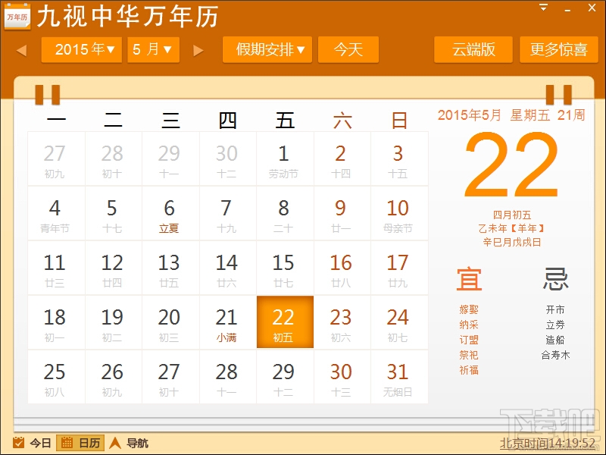
Task: Jump to today with 今天 button
Action: click(x=348, y=49)
